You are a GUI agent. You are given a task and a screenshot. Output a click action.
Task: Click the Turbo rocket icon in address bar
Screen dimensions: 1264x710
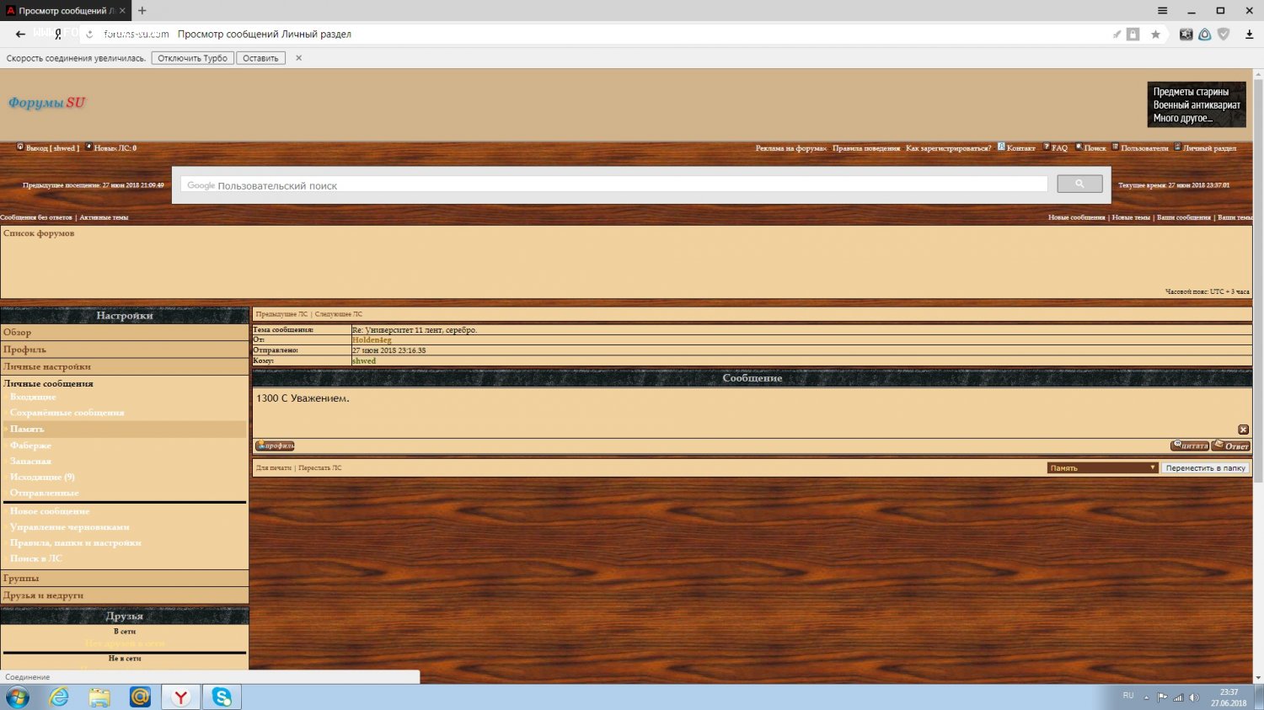pyautogui.click(x=1117, y=35)
